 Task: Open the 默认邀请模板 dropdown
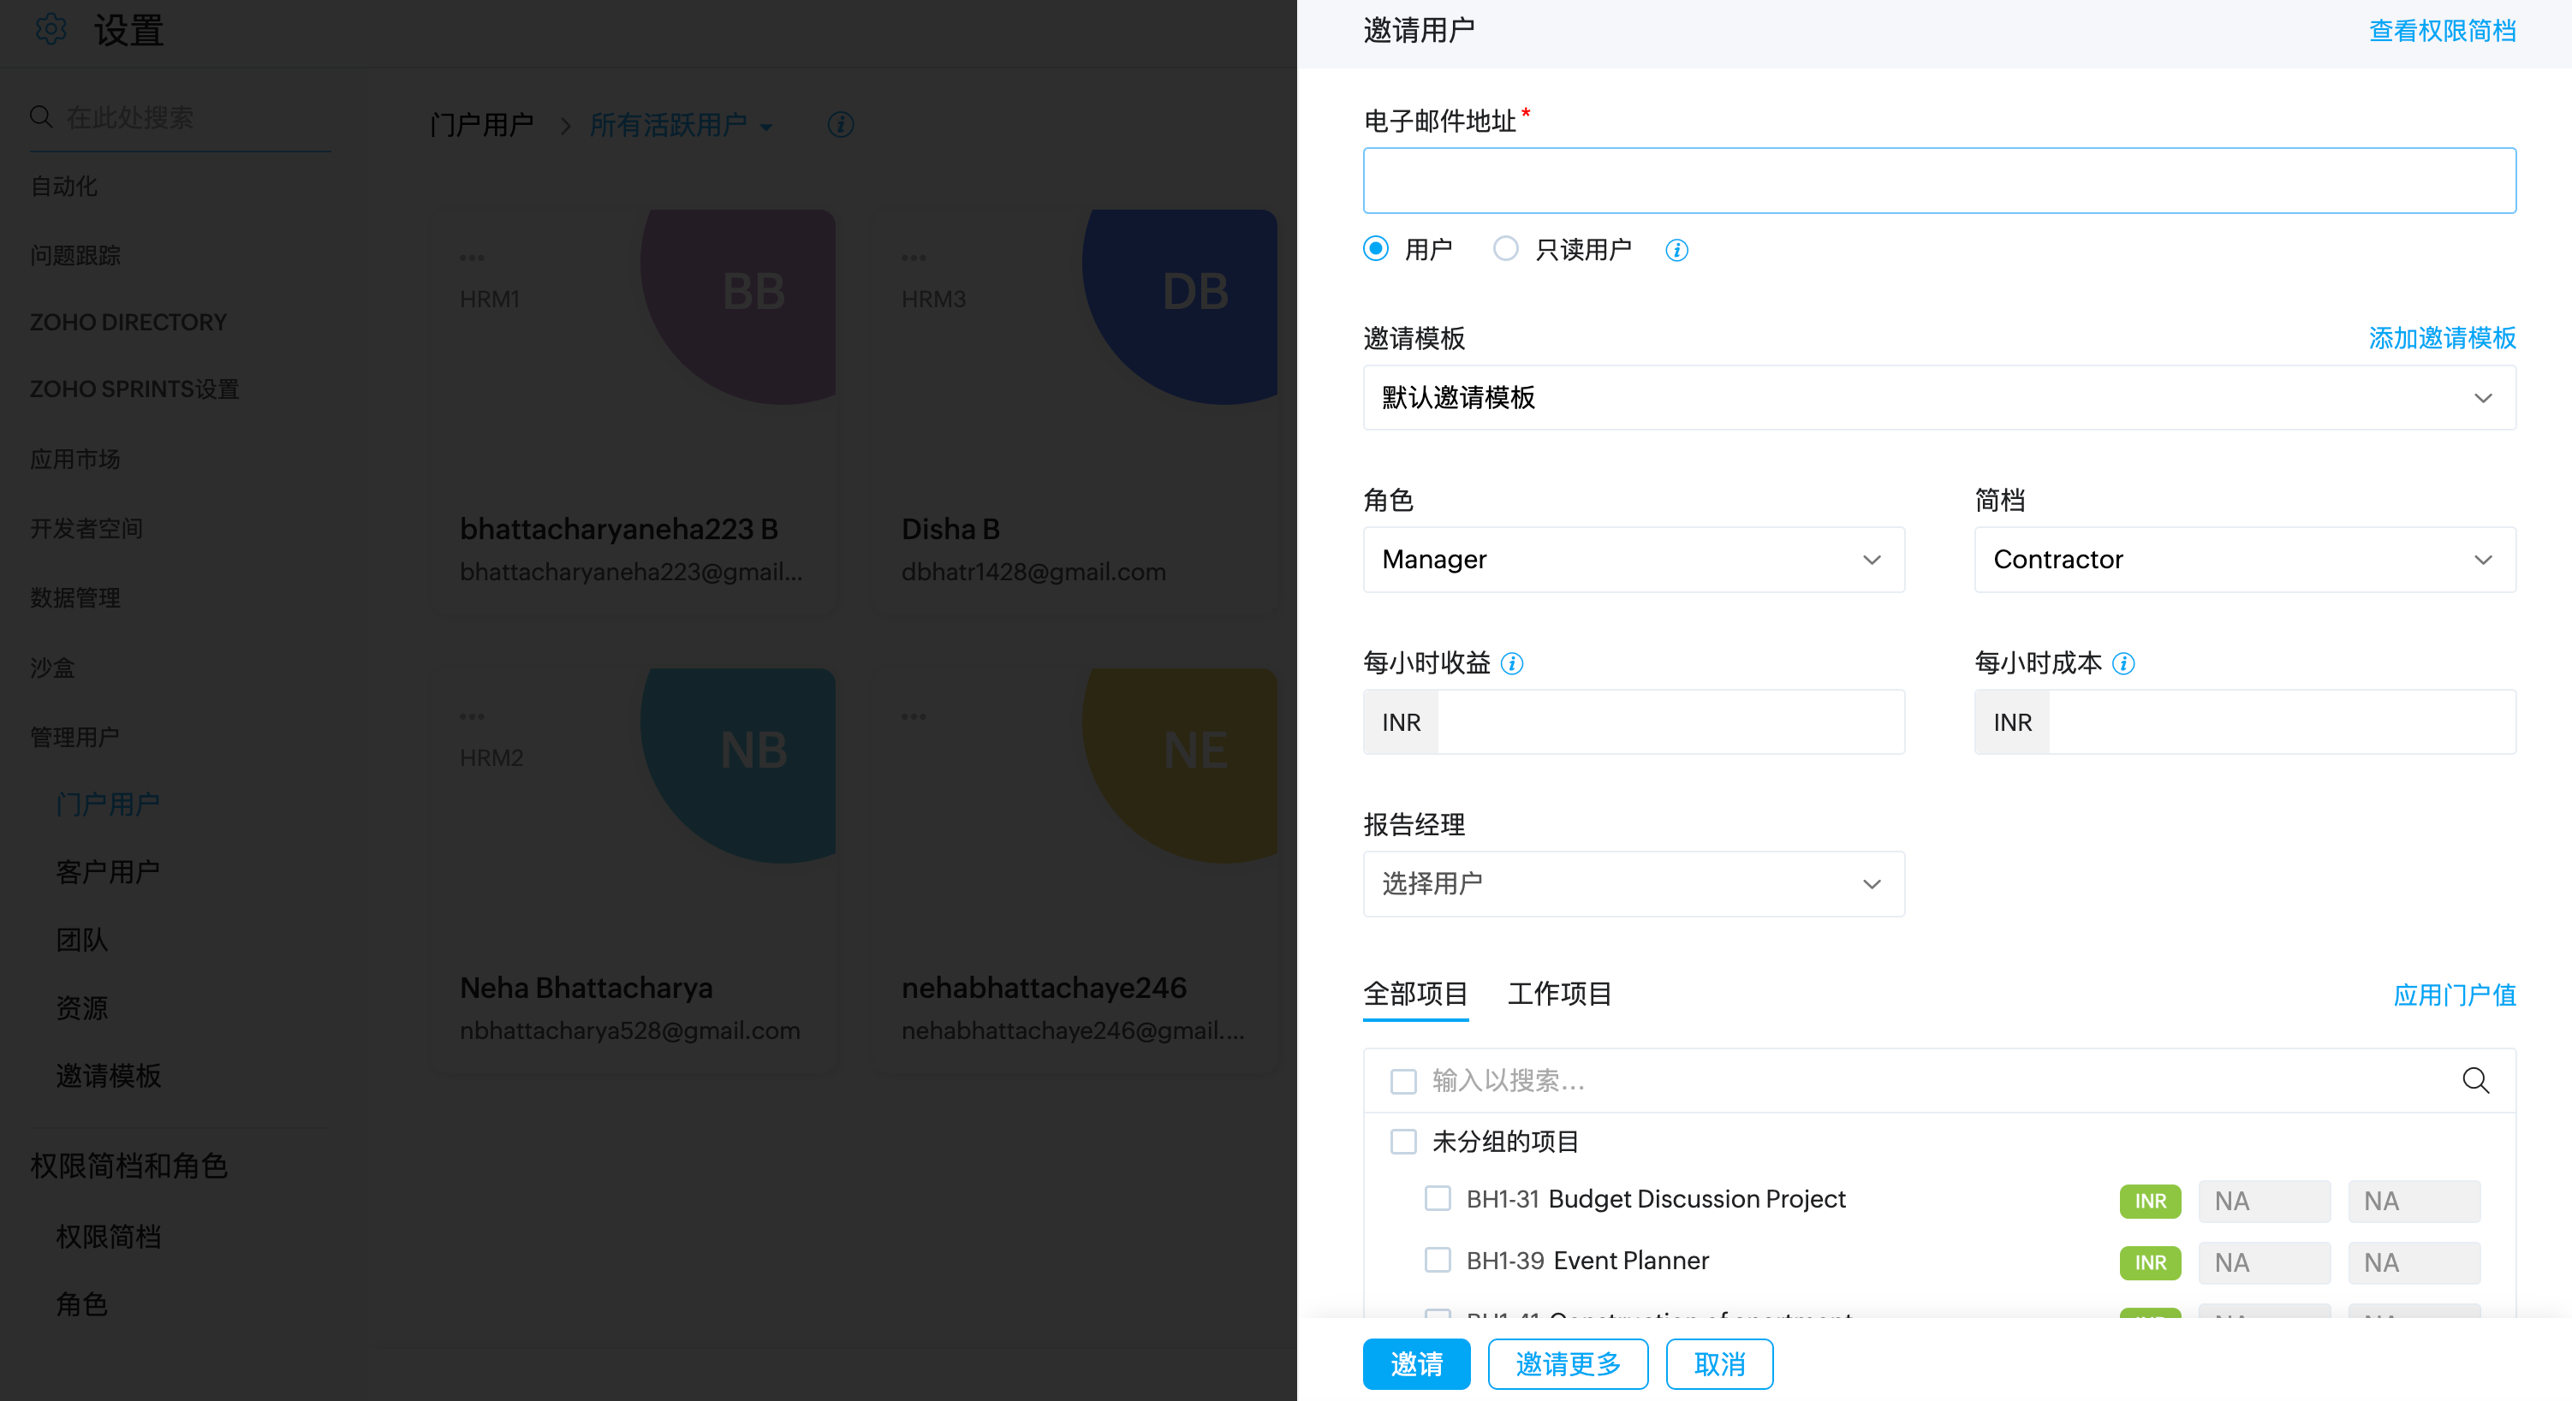point(1939,397)
